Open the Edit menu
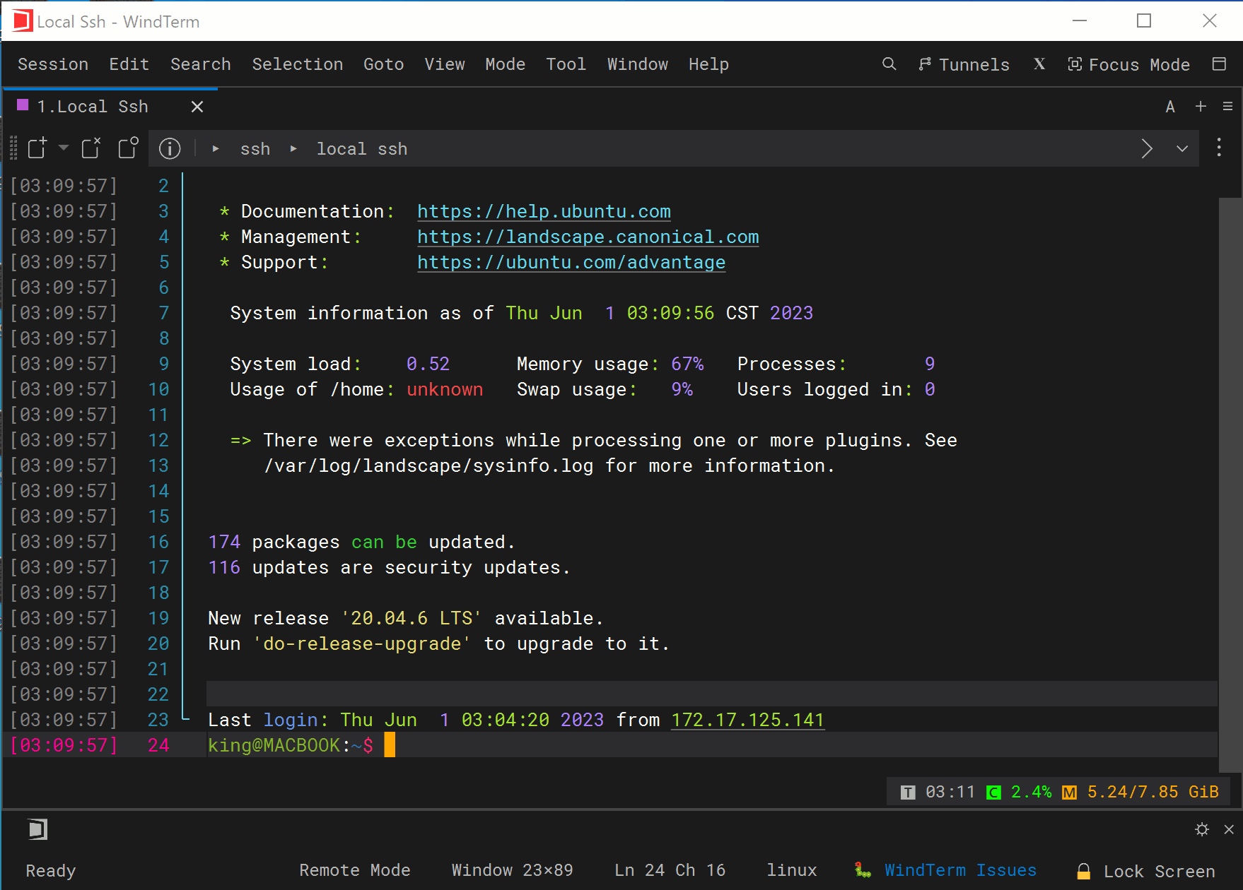 click(129, 64)
